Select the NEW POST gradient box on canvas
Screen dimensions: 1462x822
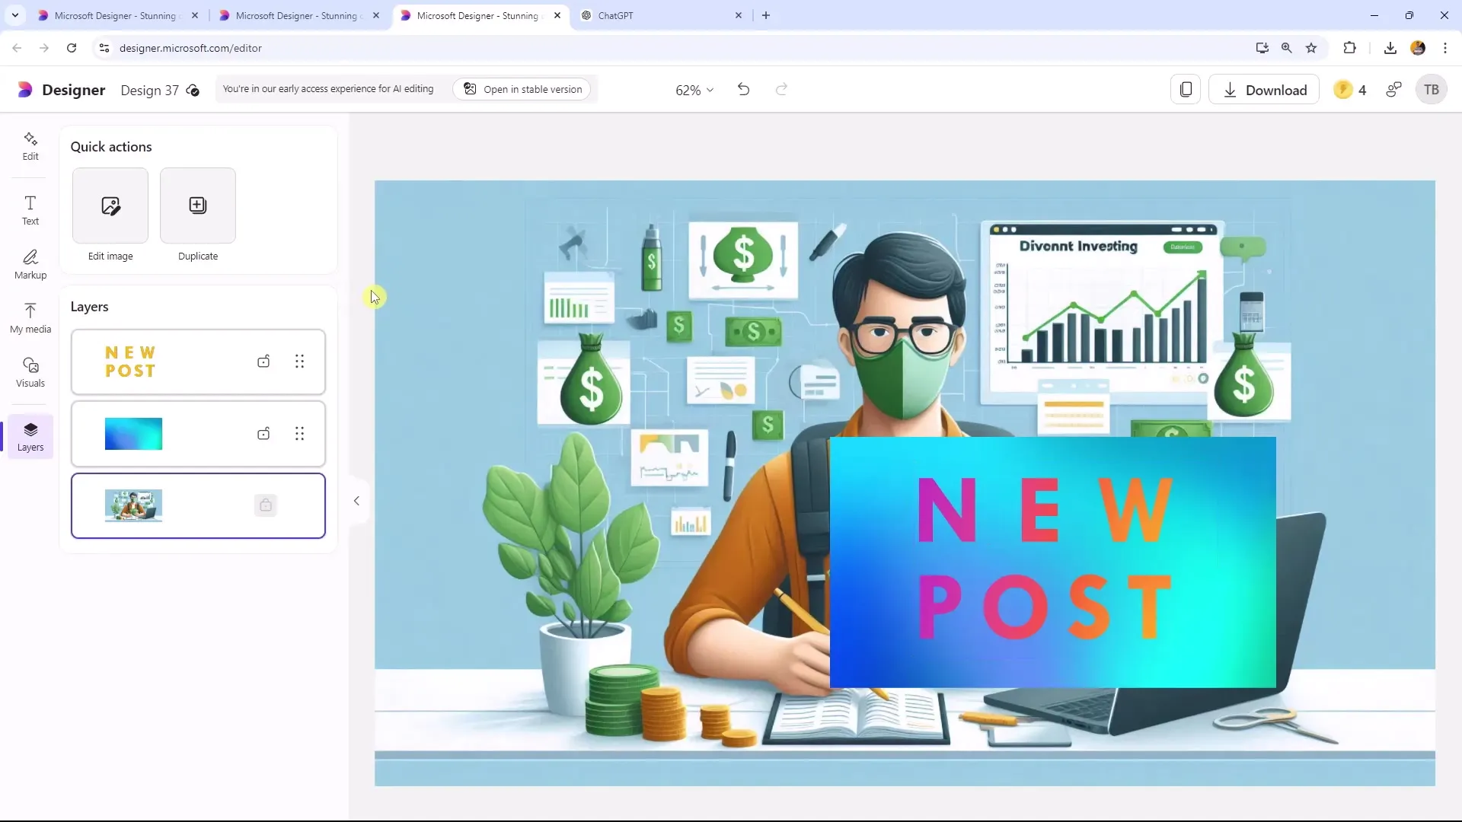(1053, 562)
